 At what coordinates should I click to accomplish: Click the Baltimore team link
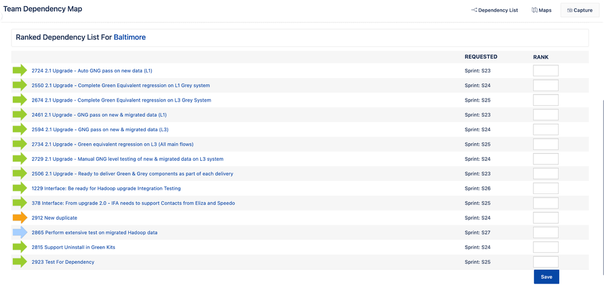tap(129, 37)
